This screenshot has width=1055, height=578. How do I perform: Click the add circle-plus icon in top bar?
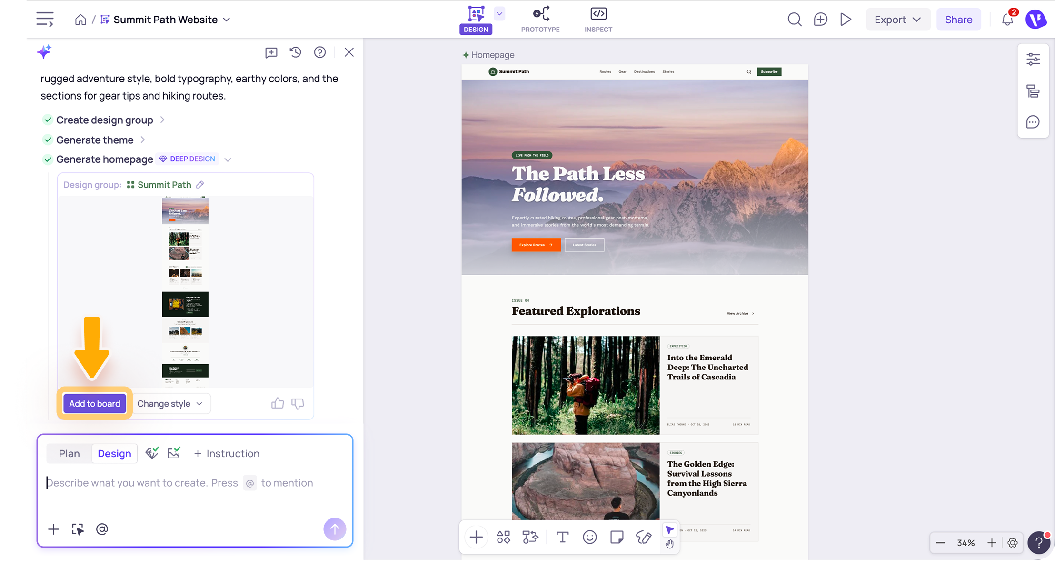[820, 20]
